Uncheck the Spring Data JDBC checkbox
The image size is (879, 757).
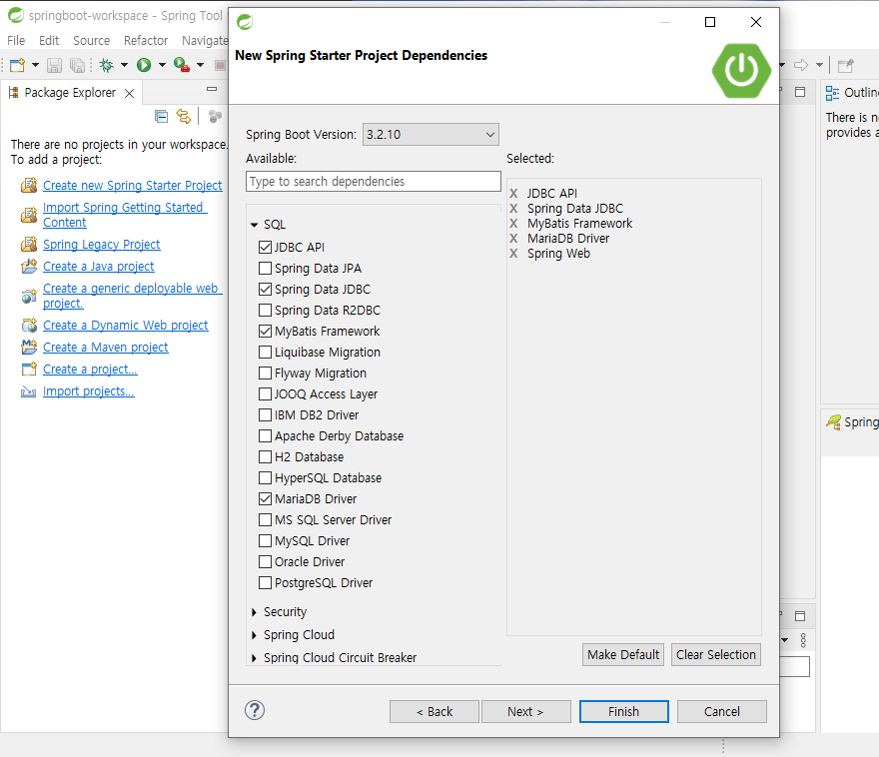[x=265, y=290]
